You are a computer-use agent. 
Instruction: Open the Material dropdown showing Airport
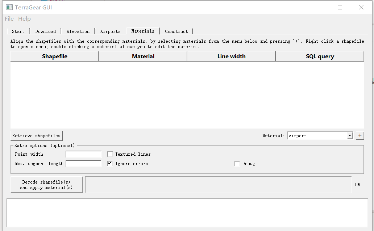point(320,136)
